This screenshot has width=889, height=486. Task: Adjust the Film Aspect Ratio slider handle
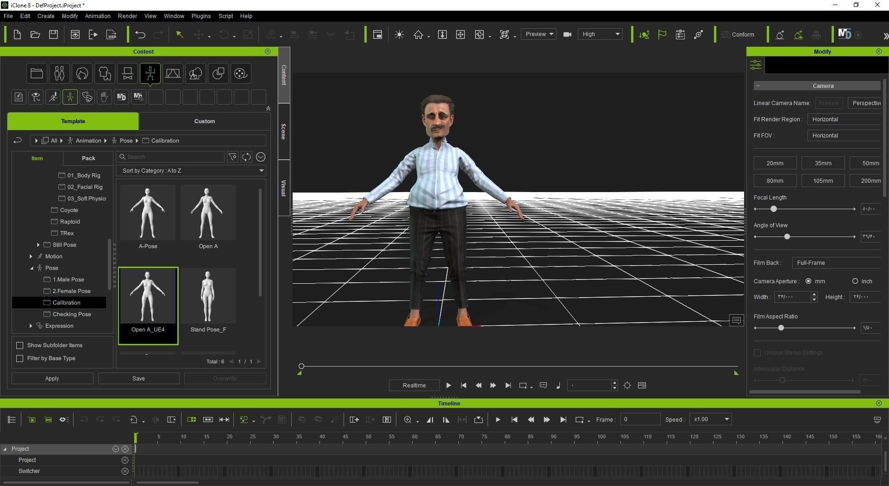tap(781, 328)
